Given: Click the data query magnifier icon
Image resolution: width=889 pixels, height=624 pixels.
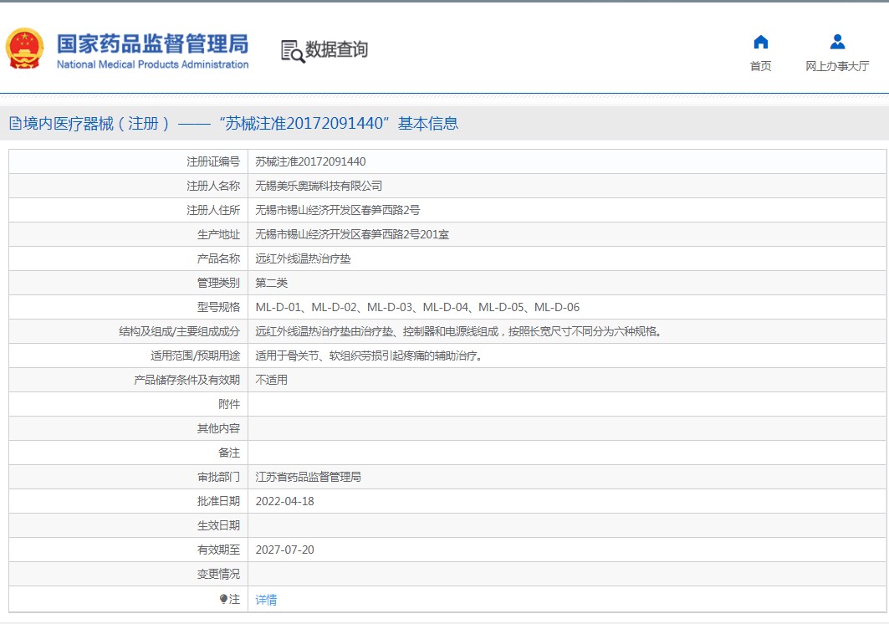Looking at the screenshot, I should tap(293, 52).
